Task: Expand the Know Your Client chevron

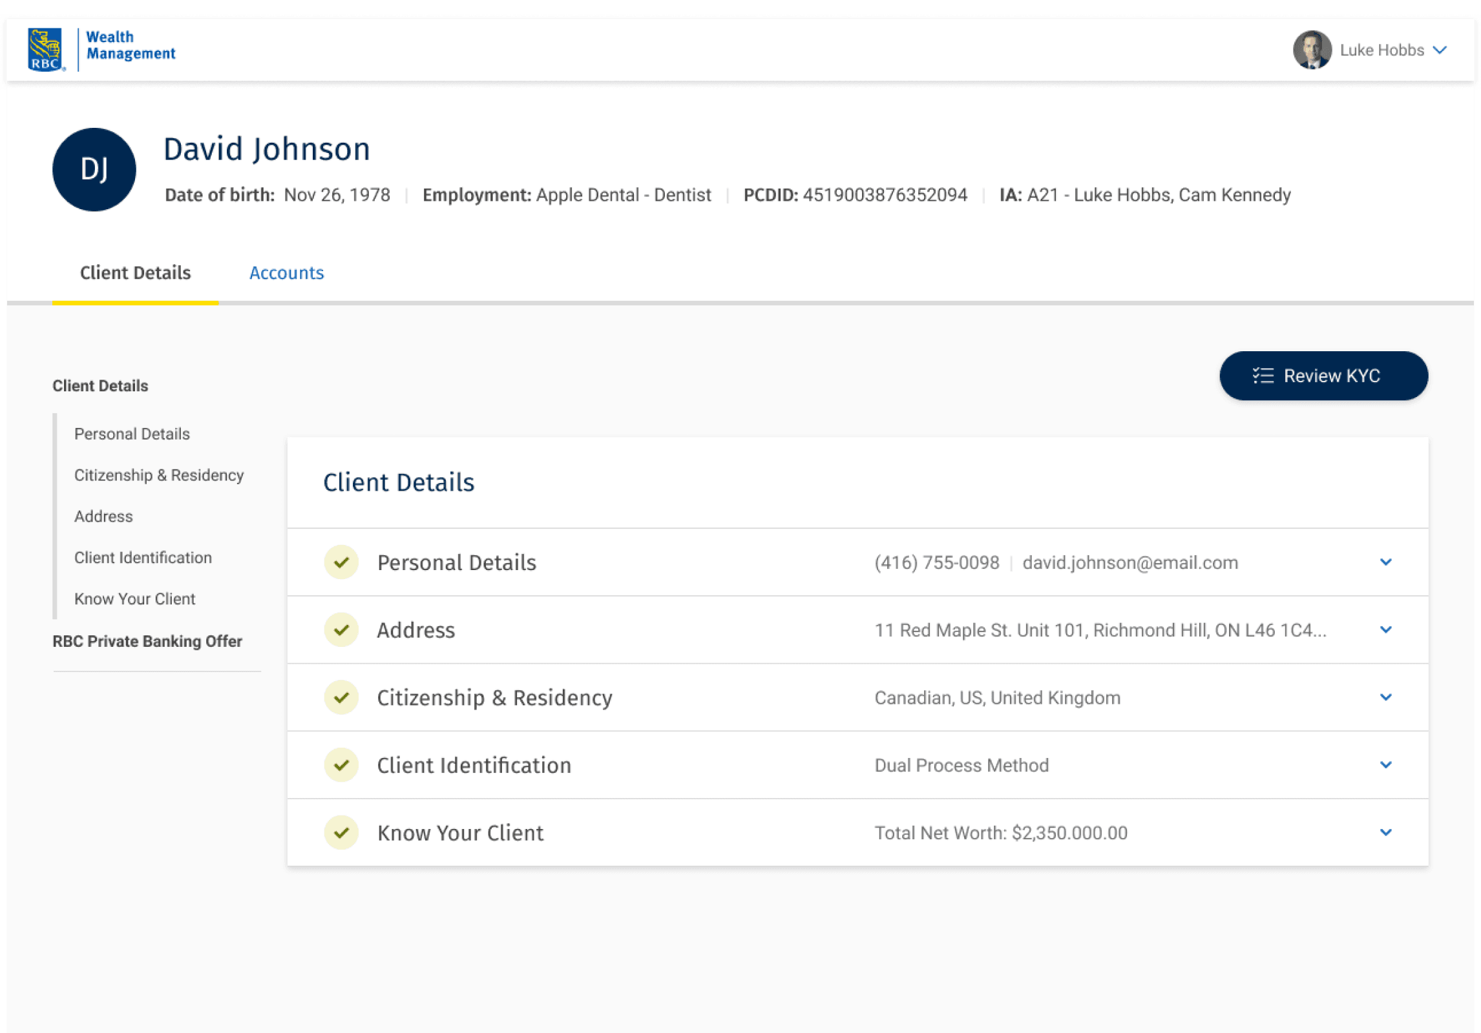Action: point(1385,832)
